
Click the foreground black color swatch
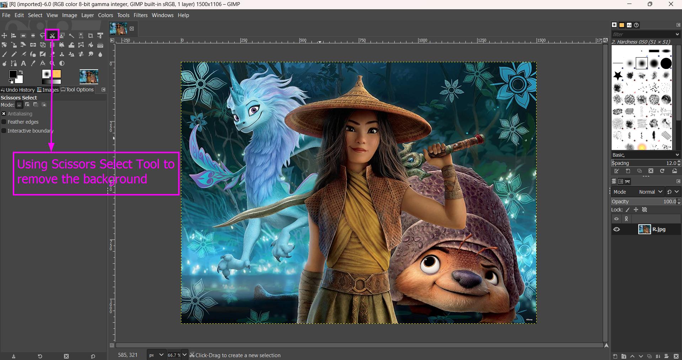(13, 74)
